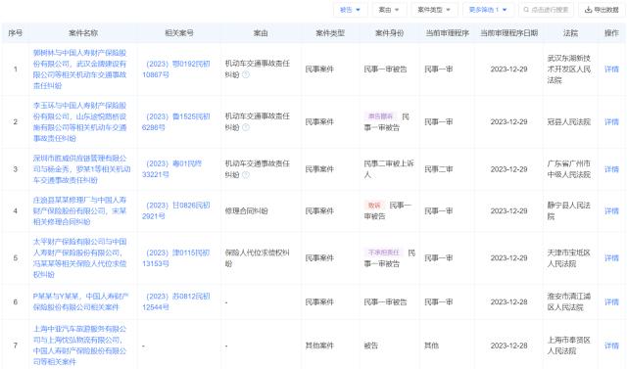Click the 案件身份 column header
627x369 pixels.
[x=390, y=32]
